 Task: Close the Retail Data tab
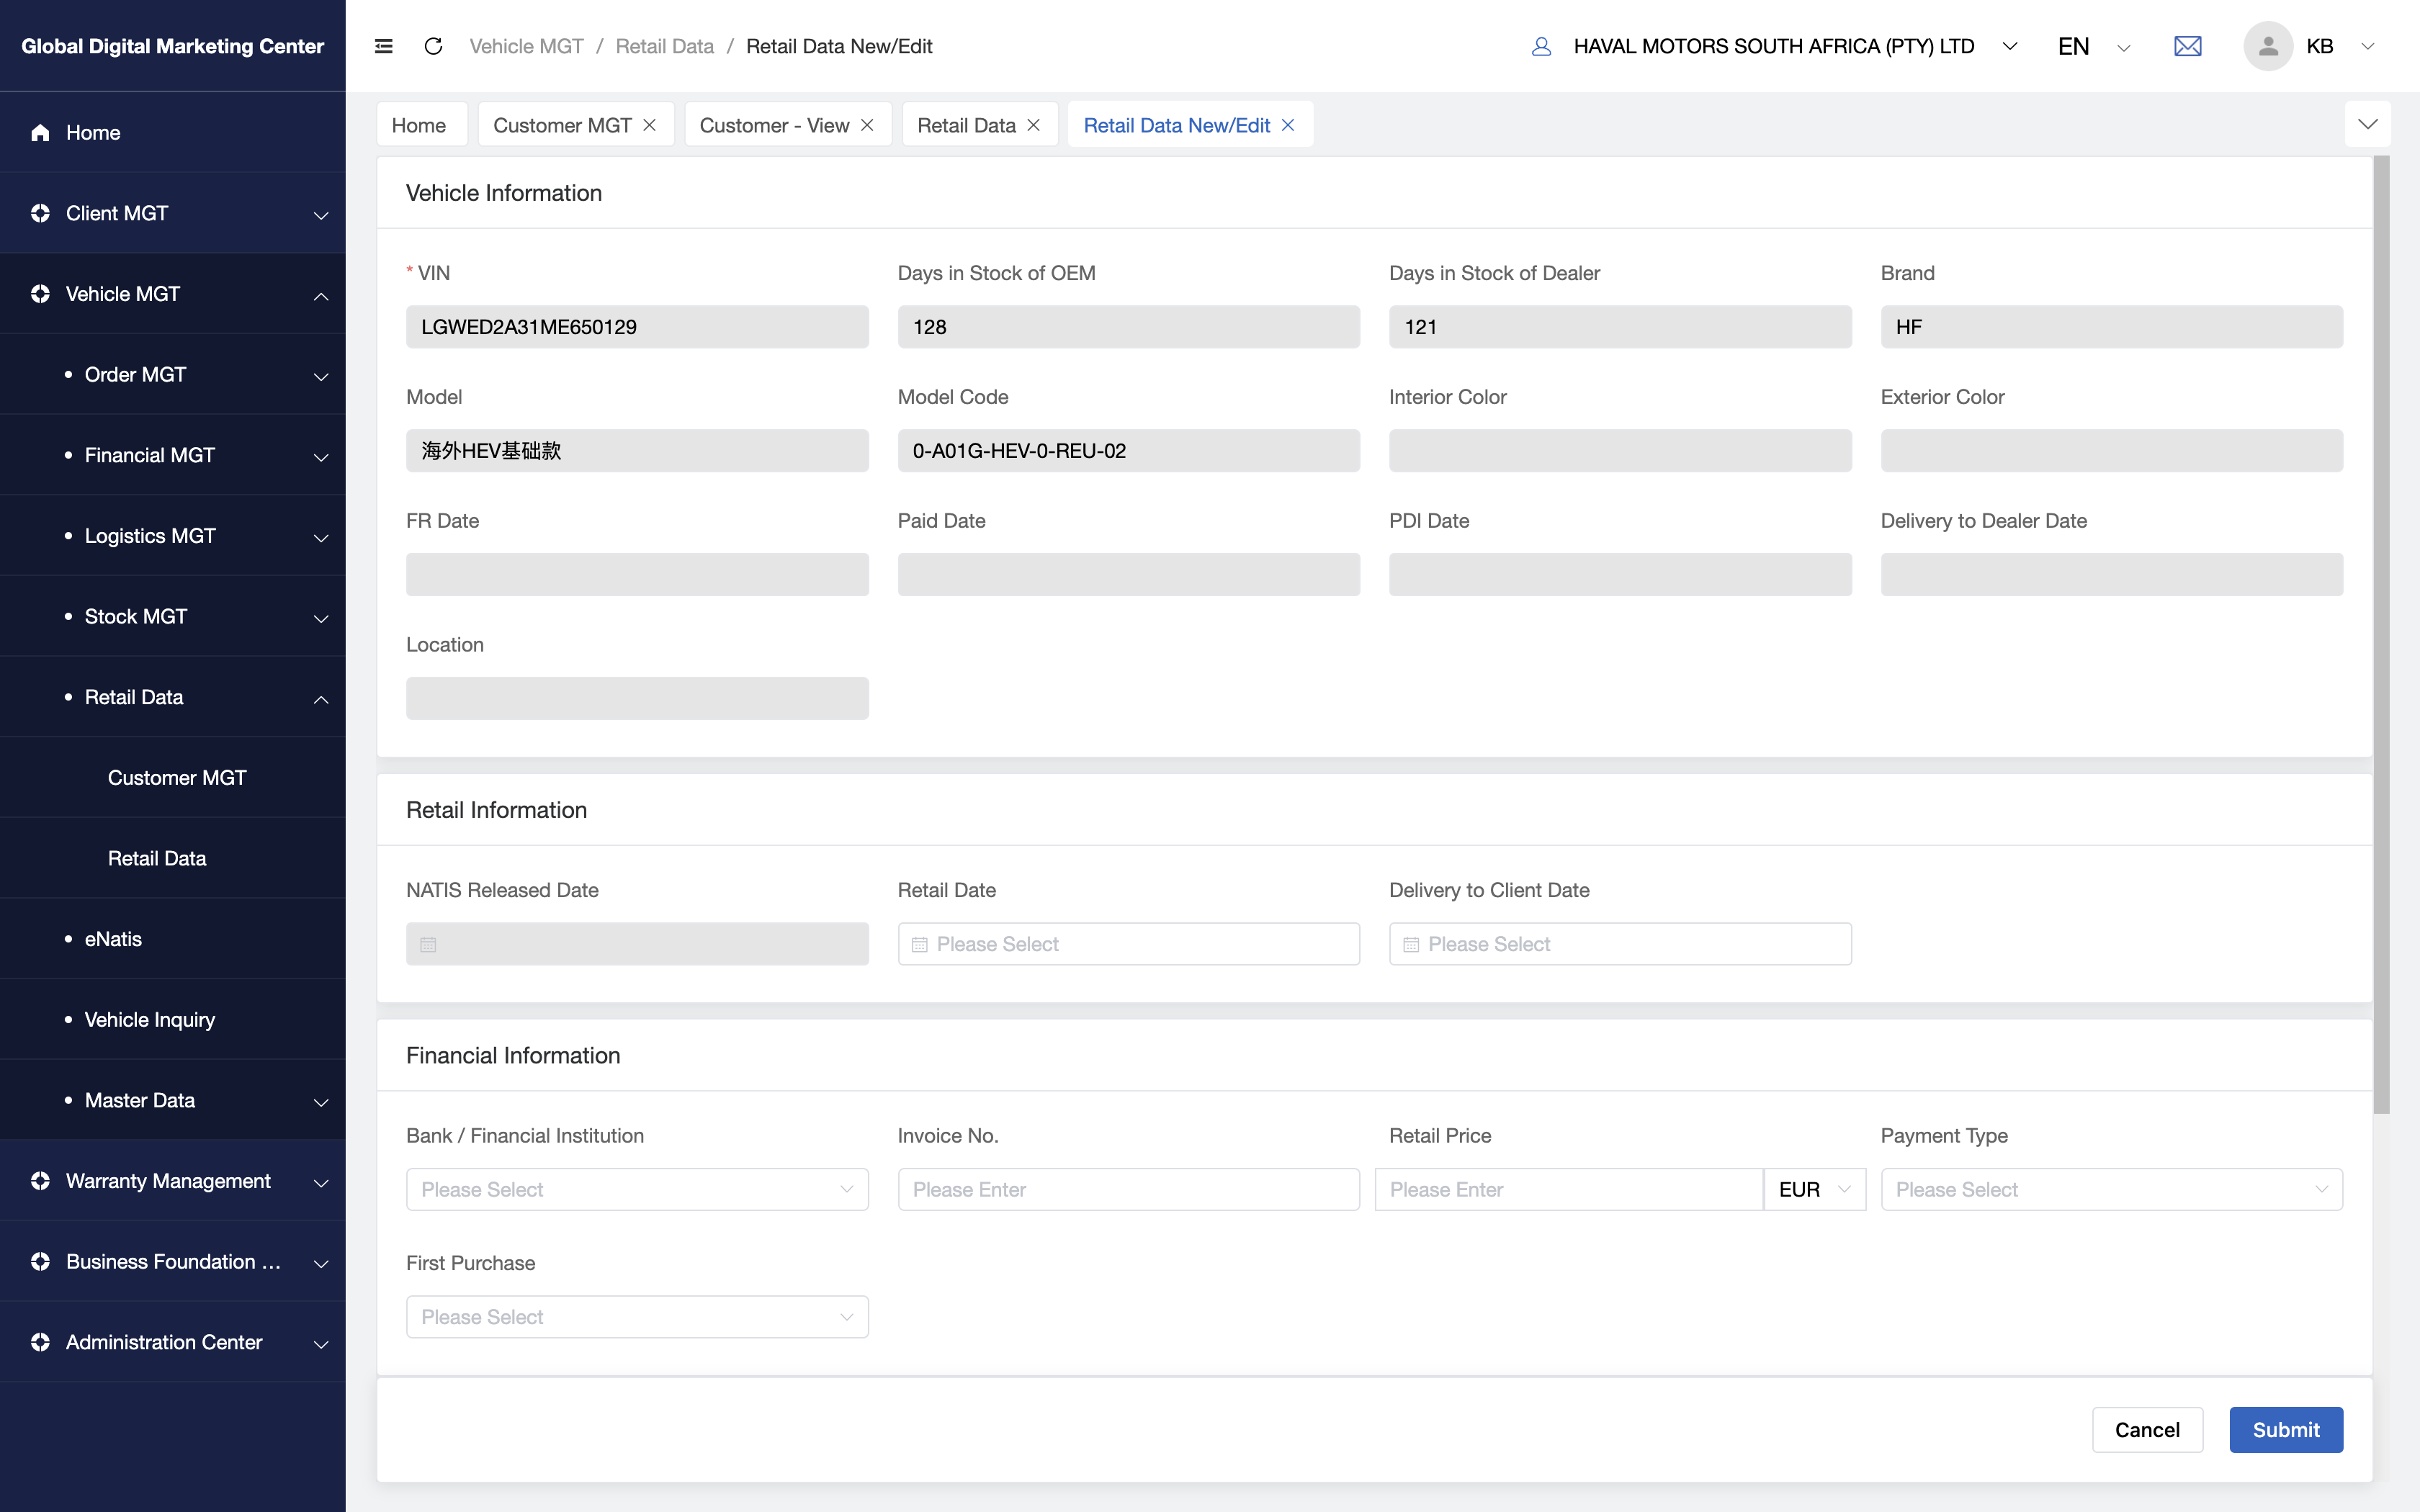tap(1033, 125)
